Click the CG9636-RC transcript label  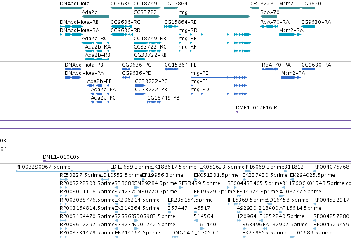125,22
